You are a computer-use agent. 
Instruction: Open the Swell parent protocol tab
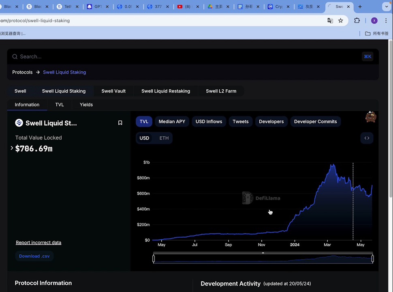(20, 91)
